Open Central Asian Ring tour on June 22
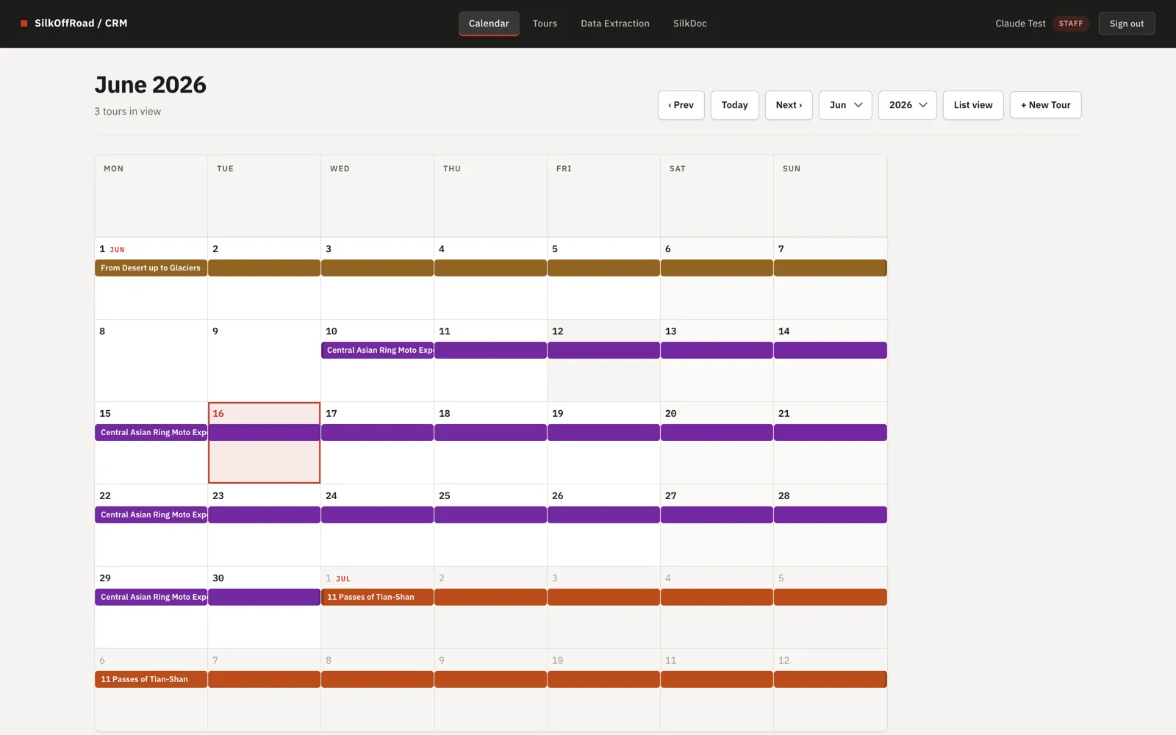This screenshot has width=1176, height=735. (151, 515)
